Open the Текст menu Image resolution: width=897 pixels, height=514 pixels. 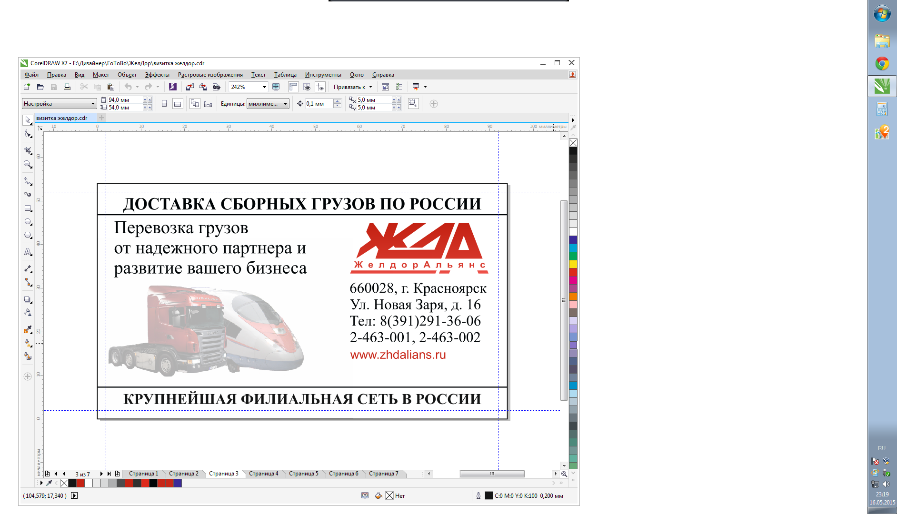[259, 75]
